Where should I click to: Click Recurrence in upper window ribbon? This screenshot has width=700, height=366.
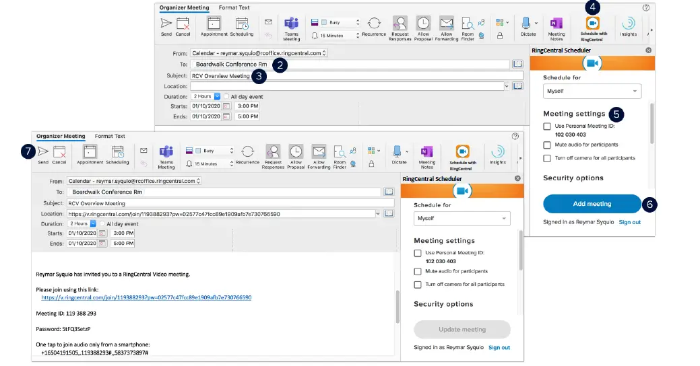374,27
